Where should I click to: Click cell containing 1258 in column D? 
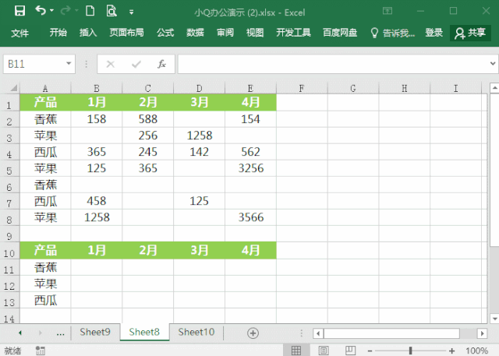[x=200, y=136]
